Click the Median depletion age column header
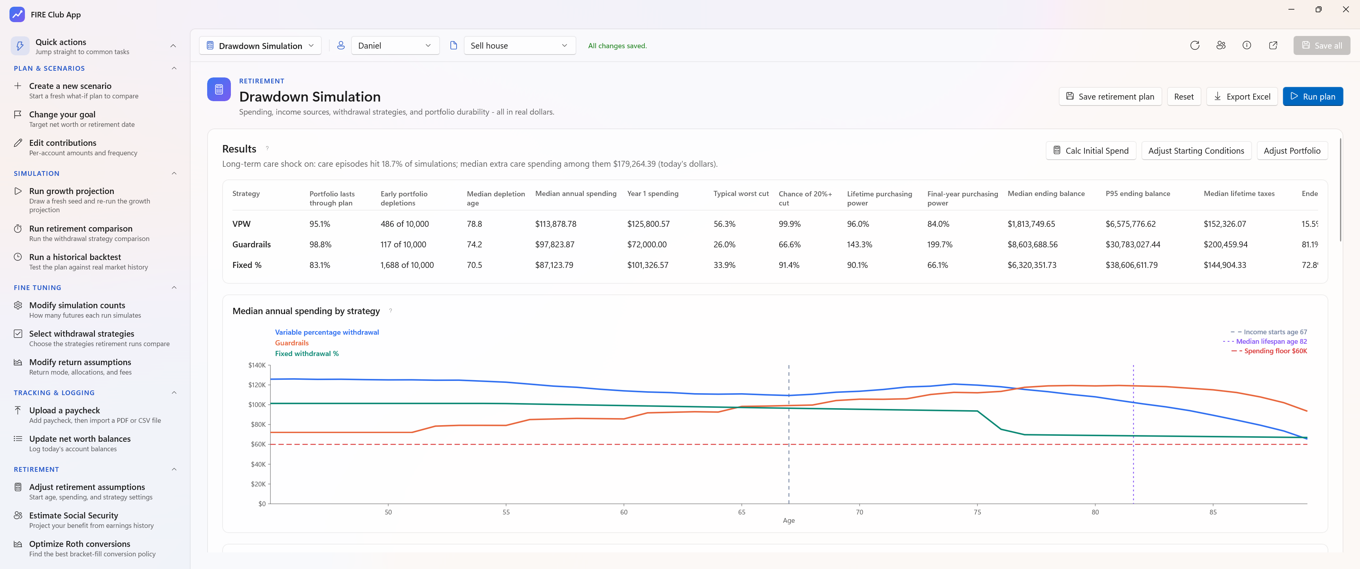Screen dimensions: 1360x569 [x=496, y=198]
